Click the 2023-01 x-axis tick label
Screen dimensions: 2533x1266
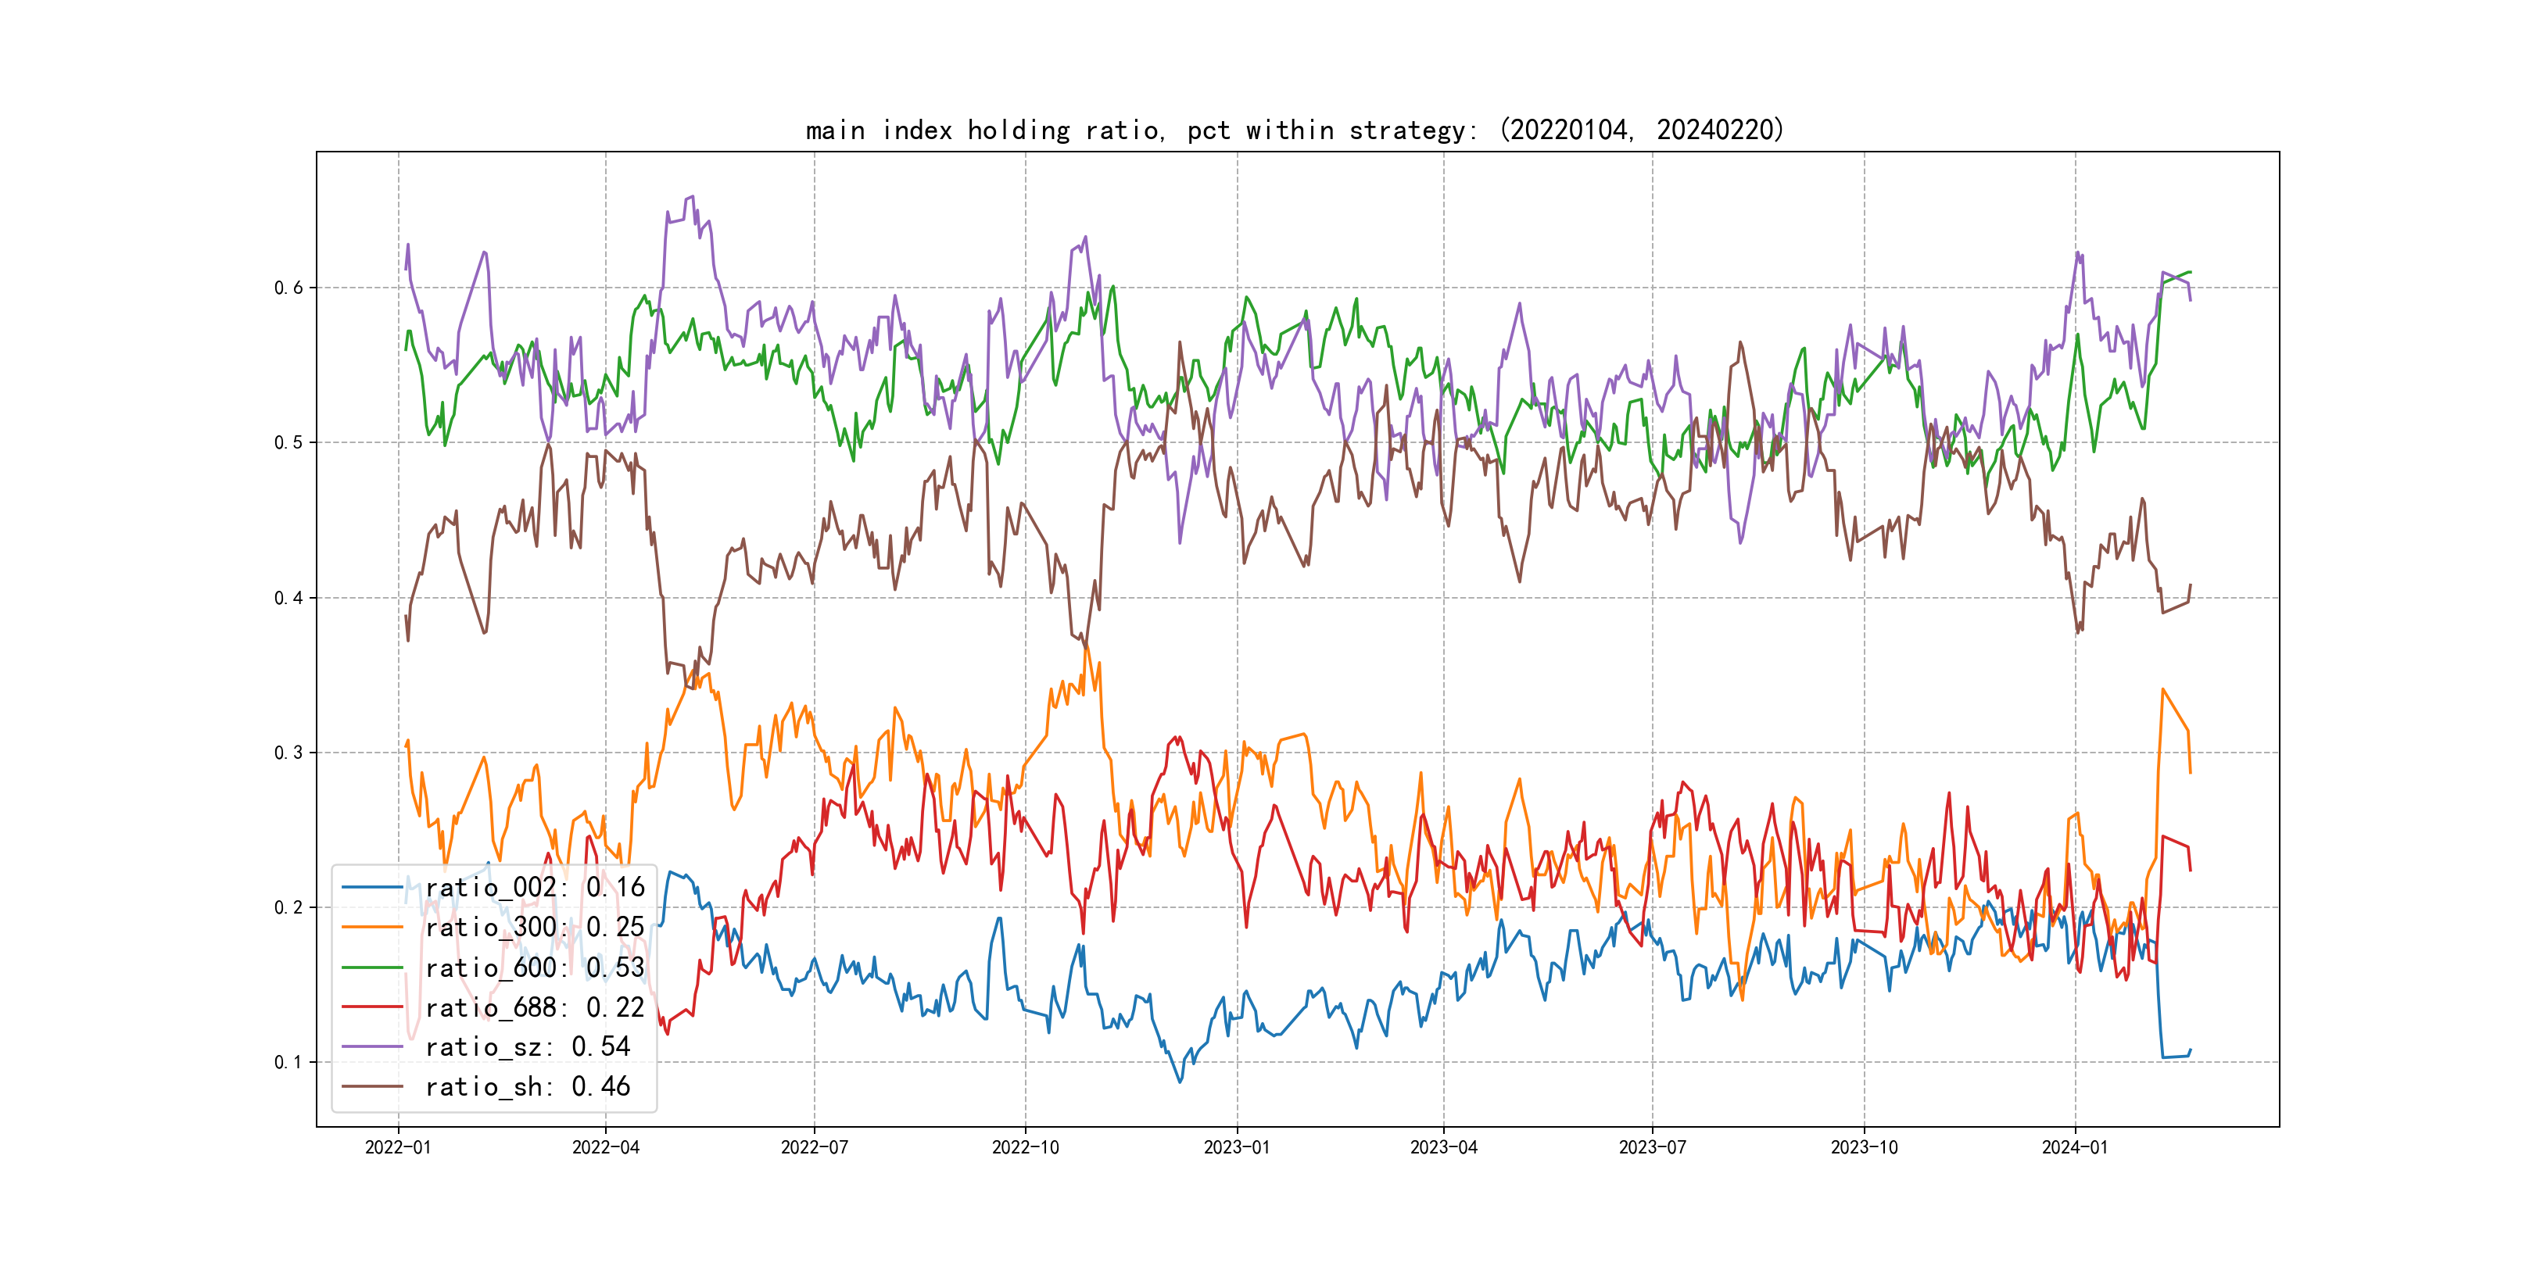[x=1237, y=1147]
